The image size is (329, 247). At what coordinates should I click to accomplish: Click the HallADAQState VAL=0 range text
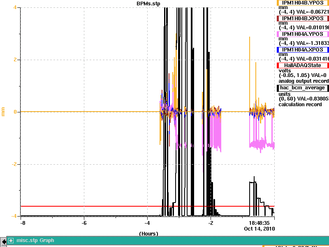click(303, 75)
